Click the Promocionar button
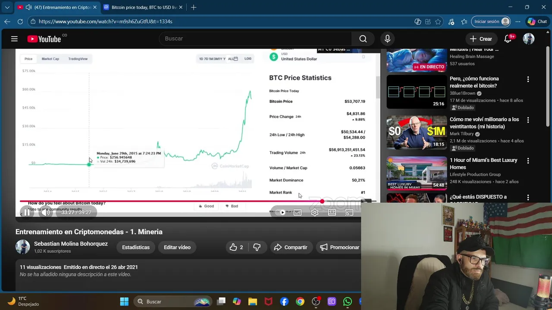 tap(339, 247)
